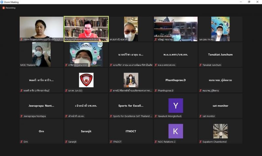This screenshot has height=156, width=262.
Task: Click the 'MOE Thailand' name label
Action: coord(28,65)
